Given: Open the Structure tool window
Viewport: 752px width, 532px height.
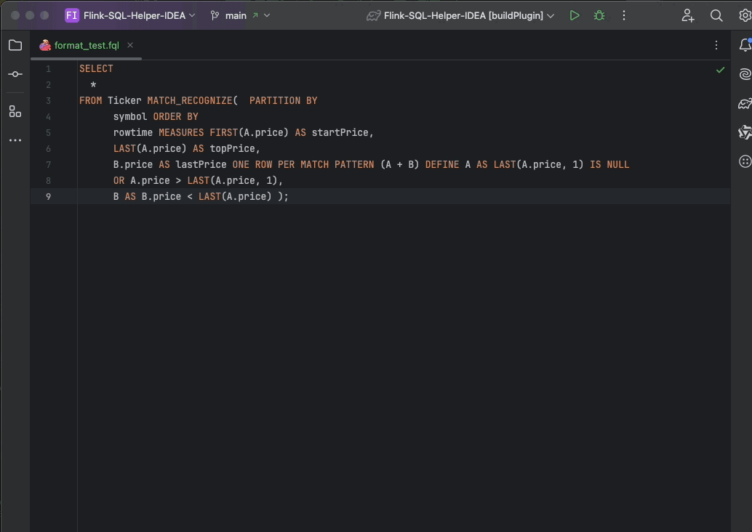Looking at the screenshot, I should pos(15,111).
